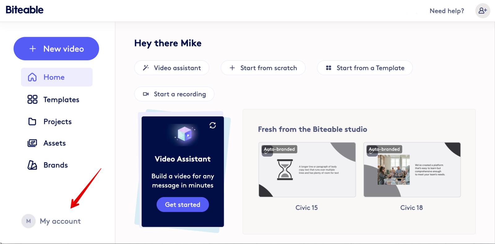
Task: Click the Biteable logo
Action: point(24,10)
